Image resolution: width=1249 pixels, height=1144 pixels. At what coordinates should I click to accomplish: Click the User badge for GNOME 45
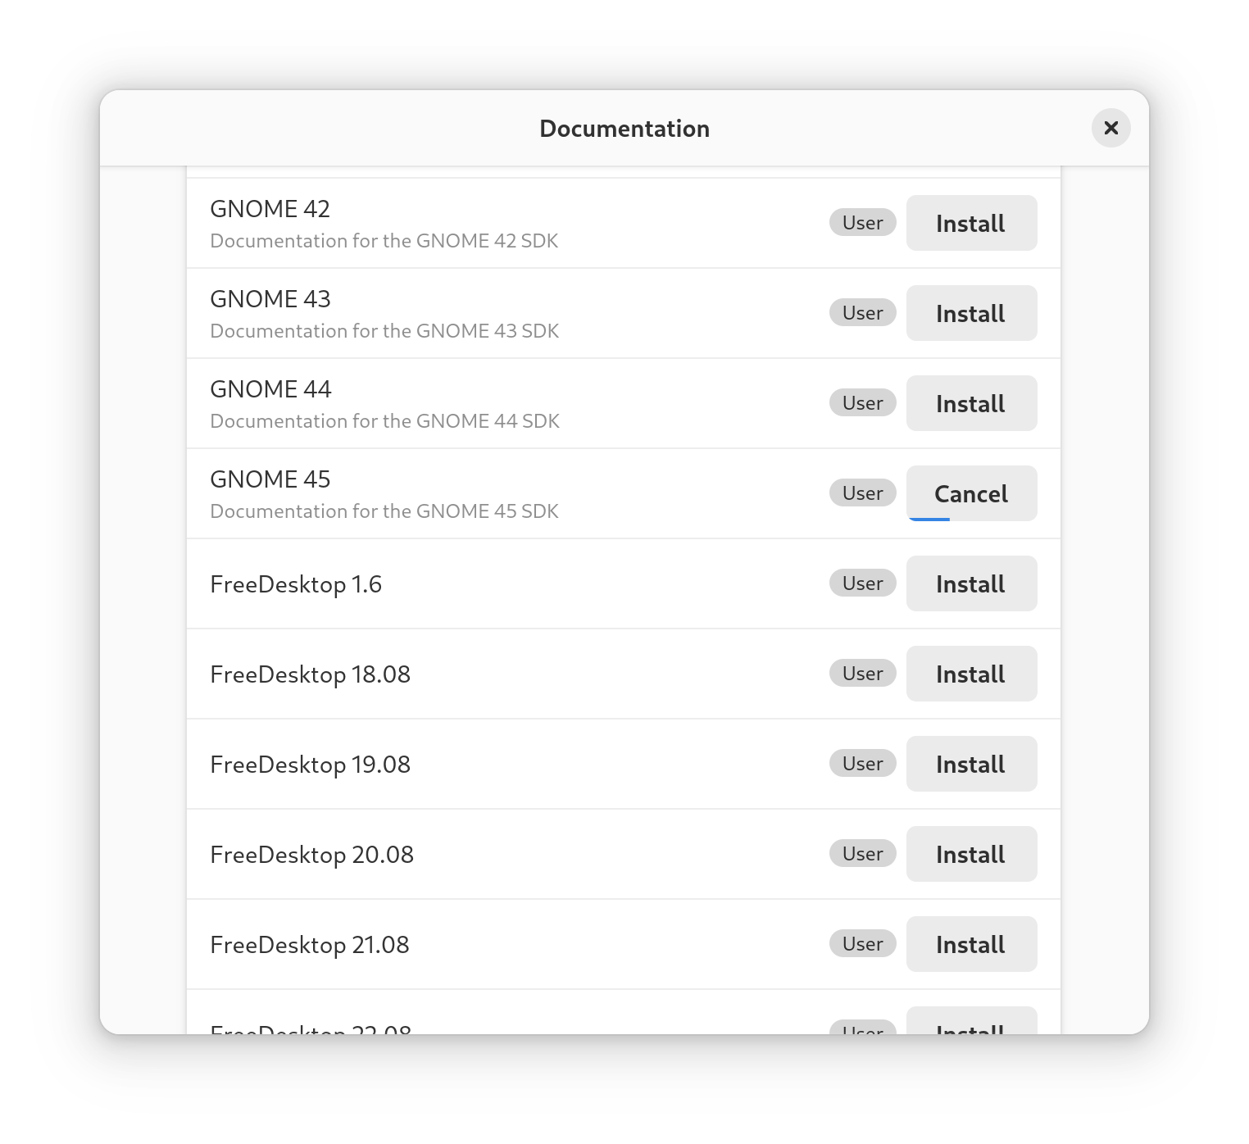pos(862,493)
